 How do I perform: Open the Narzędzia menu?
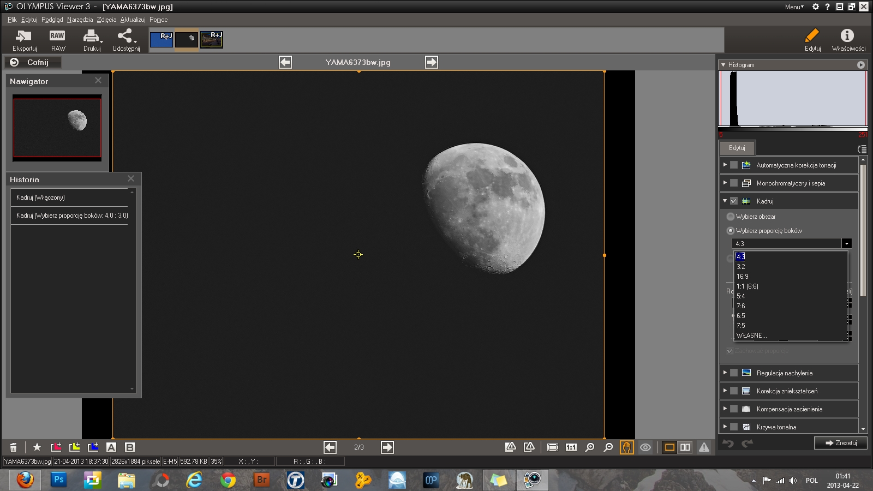(x=80, y=20)
